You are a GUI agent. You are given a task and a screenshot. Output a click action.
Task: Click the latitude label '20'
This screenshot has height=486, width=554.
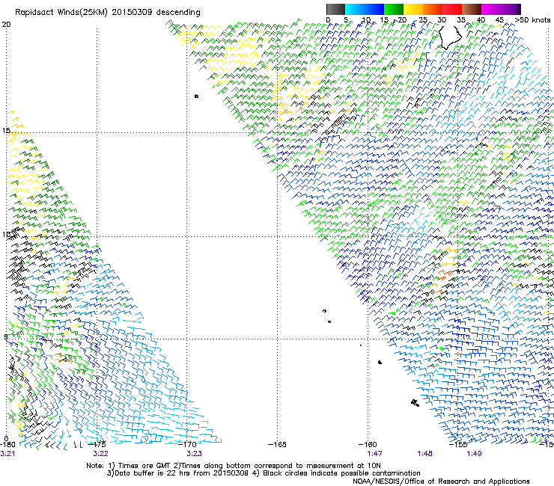pos(6,25)
